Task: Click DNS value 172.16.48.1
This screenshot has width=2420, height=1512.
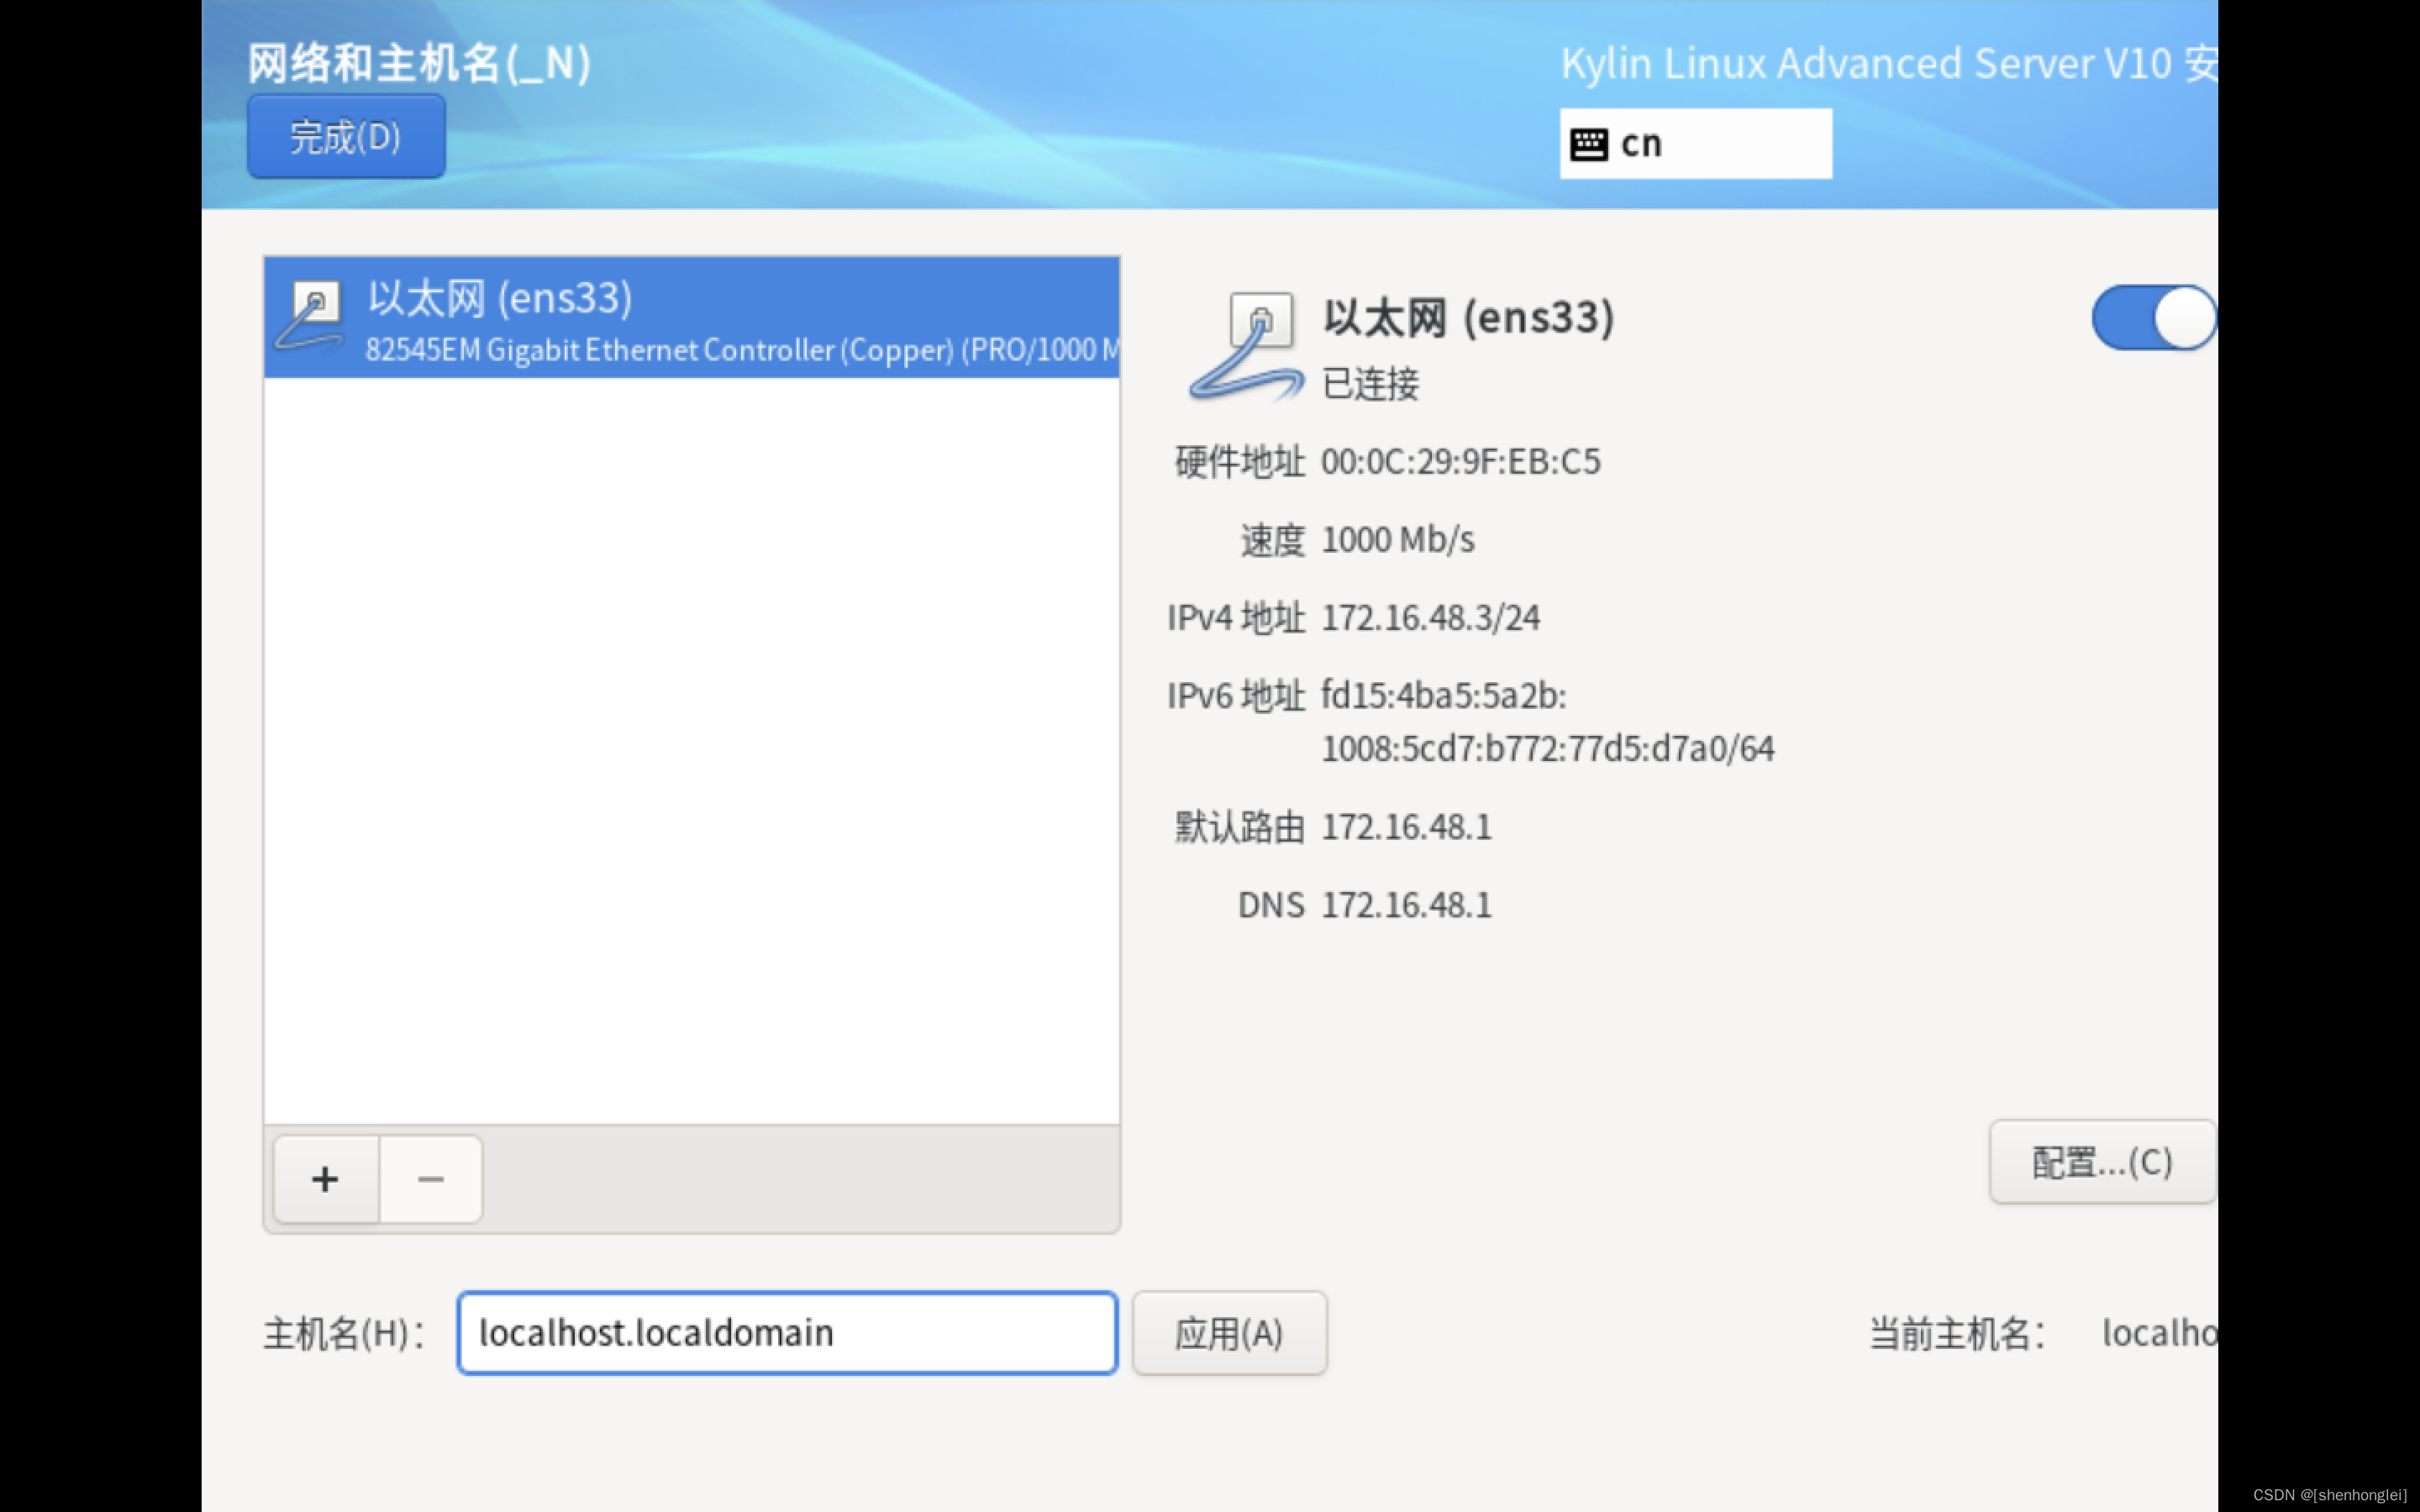Action: (1406, 905)
